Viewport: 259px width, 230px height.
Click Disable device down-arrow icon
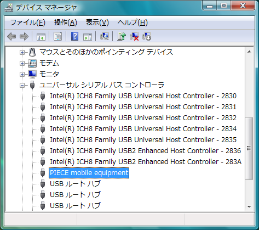click(147, 36)
